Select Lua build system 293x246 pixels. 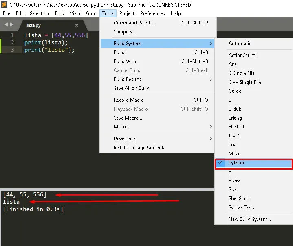point(254,145)
